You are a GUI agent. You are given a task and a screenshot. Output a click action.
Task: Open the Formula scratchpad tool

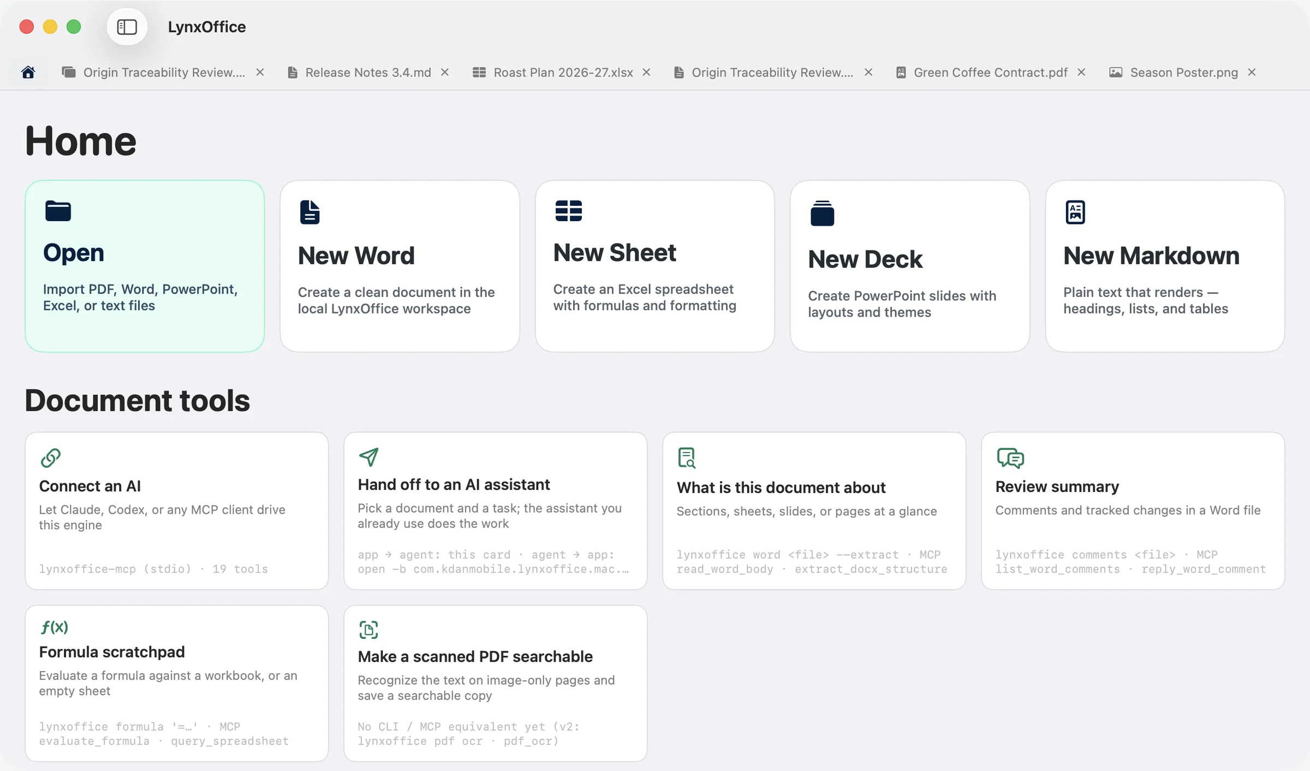pos(177,683)
